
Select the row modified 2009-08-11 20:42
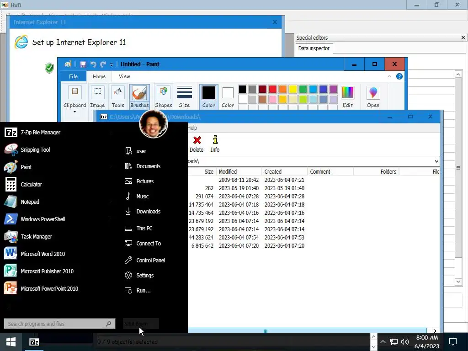[x=314, y=180]
